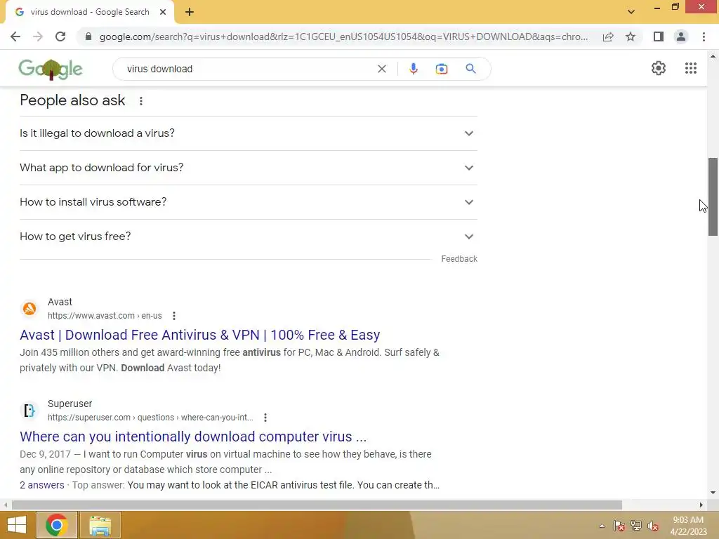Viewport: 719px width, 539px height.
Task: Open the Chrome profile avatar
Action: point(681,36)
